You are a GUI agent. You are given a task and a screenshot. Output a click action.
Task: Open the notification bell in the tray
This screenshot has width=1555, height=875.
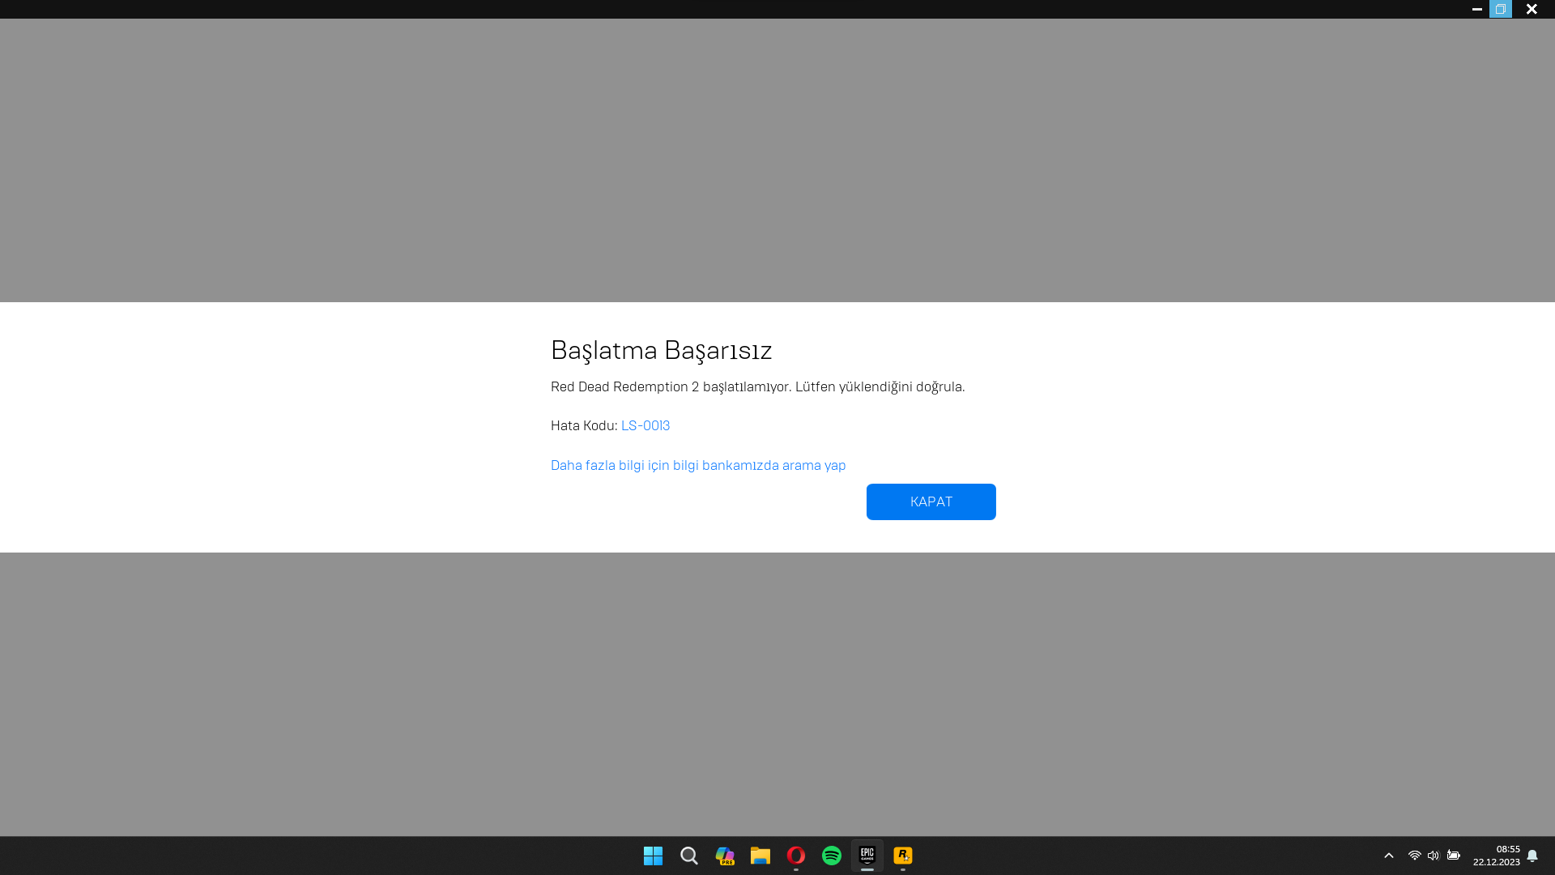pos(1532,856)
